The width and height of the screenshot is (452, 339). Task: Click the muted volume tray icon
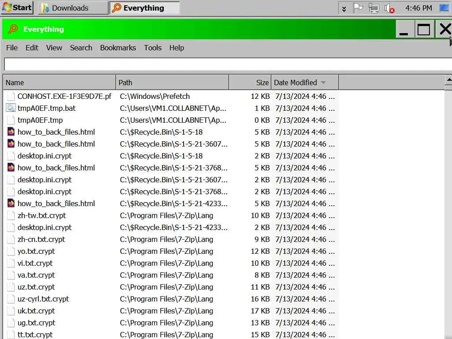pos(389,8)
